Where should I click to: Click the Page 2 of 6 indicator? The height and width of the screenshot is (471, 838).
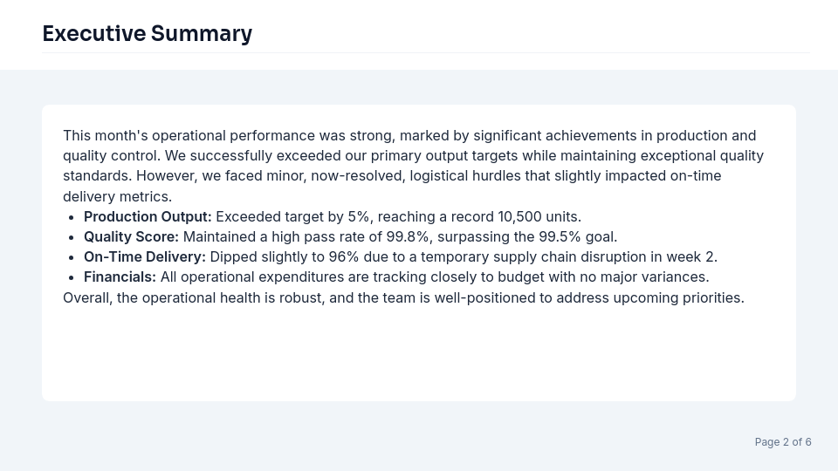(783, 442)
